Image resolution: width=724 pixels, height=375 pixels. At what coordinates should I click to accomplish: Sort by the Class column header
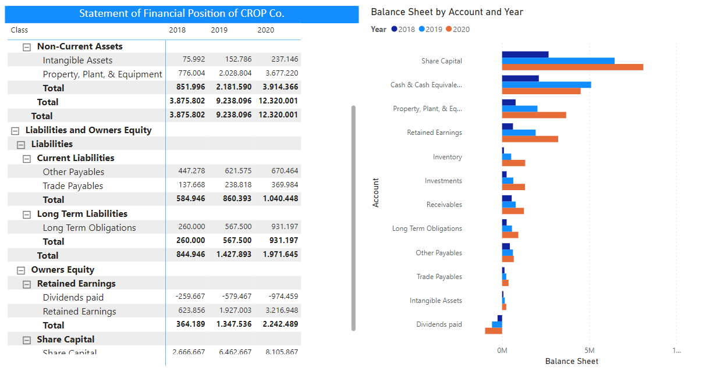pos(19,30)
